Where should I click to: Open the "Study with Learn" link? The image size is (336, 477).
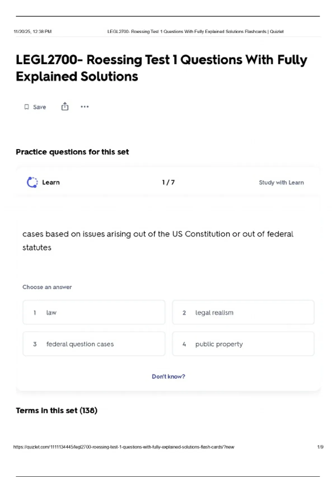click(281, 183)
